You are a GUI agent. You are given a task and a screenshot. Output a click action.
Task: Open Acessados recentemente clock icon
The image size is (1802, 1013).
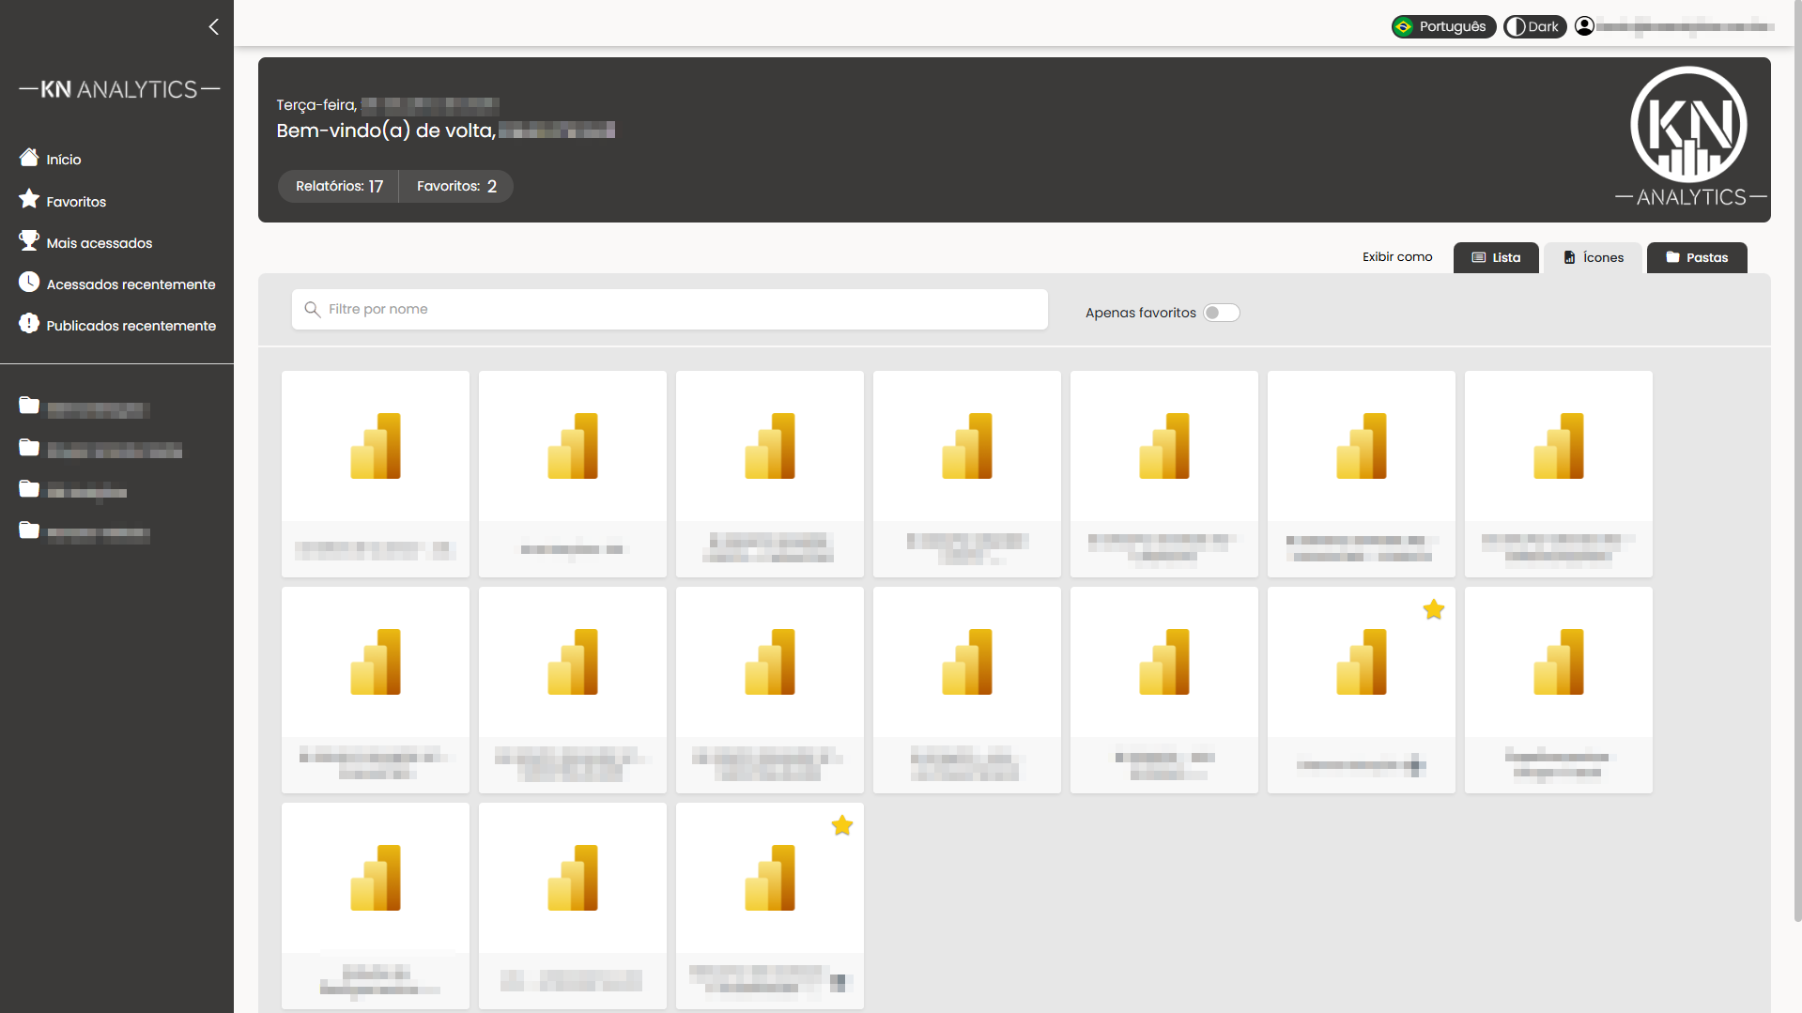(x=29, y=282)
